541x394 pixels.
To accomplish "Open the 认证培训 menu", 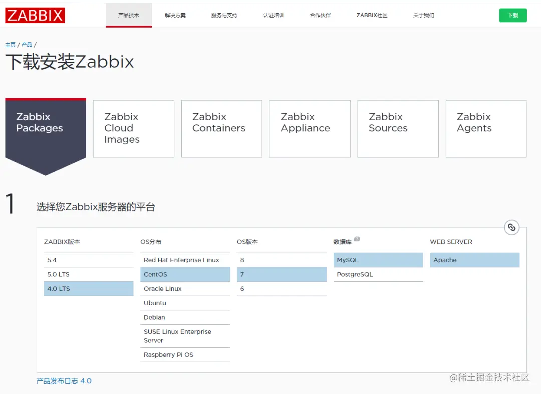I will pyautogui.click(x=274, y=15).
